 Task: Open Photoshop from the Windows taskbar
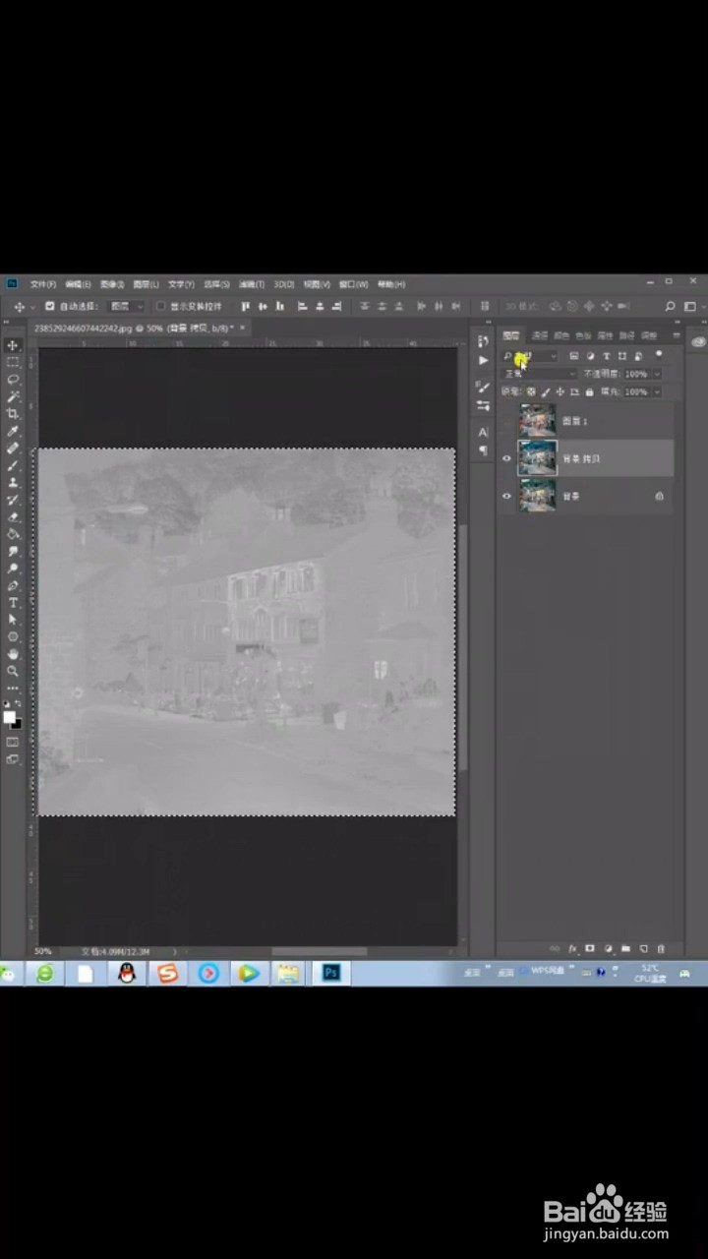(x=330, y=973)
